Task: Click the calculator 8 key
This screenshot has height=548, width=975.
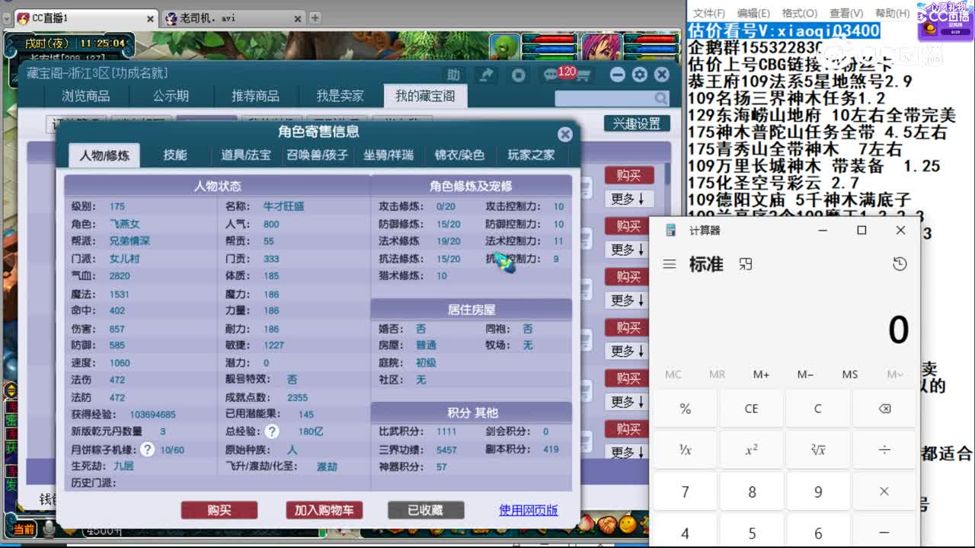Action: tap(752, 492)
